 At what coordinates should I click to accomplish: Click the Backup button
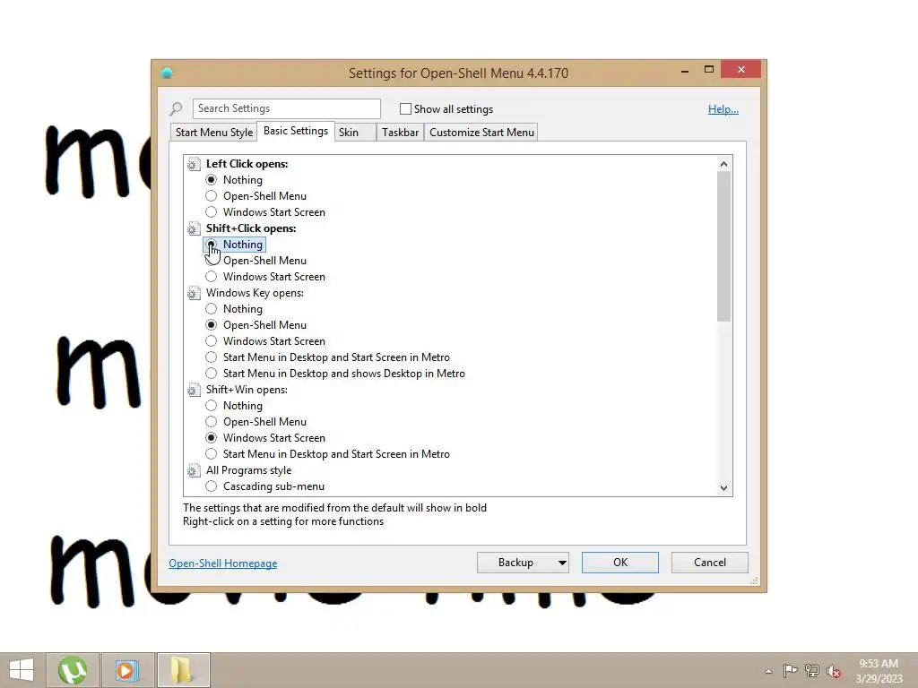pyautogui.click(x=515, y=563)
